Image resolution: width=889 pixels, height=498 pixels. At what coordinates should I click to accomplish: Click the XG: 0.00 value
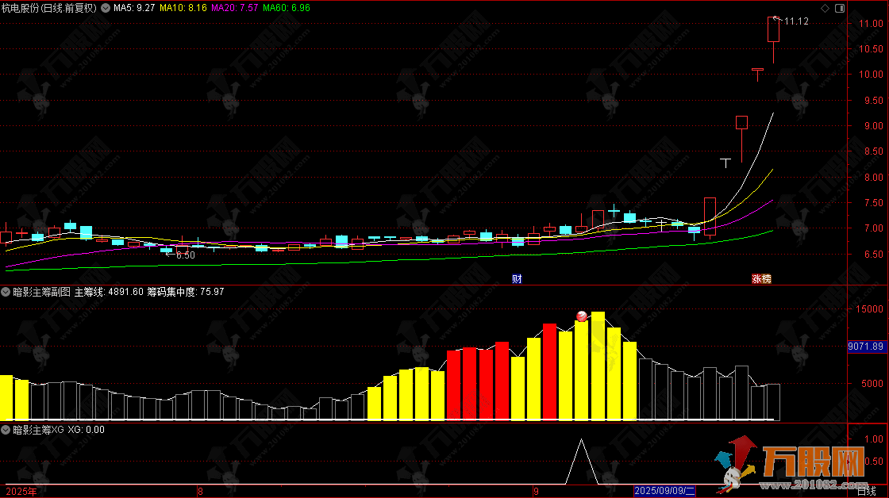click(87, 430)
